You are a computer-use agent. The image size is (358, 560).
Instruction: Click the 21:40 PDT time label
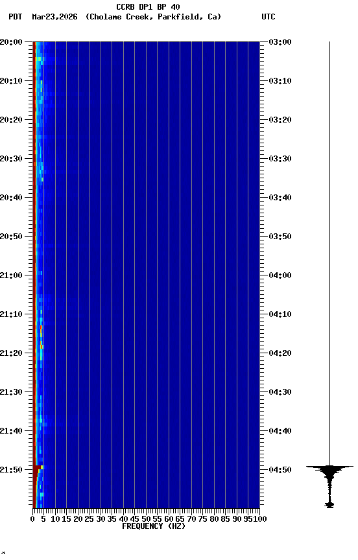(11, 432)
